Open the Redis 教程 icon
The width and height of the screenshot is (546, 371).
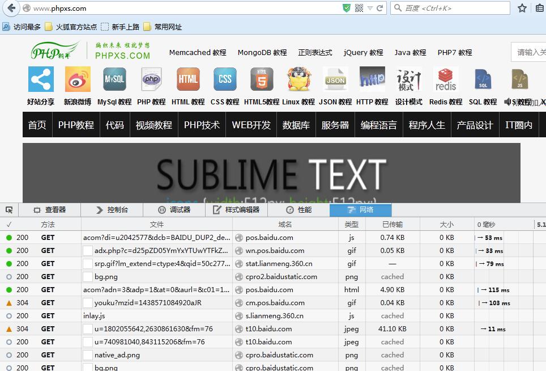point(446,79)
